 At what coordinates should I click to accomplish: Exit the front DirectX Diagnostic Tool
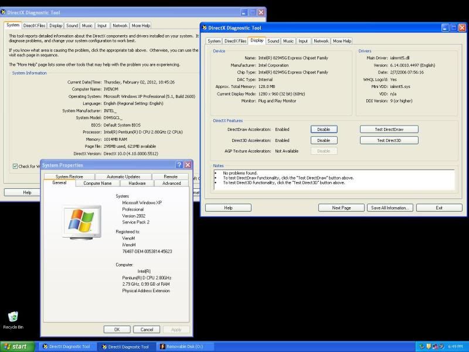(439, 208)
